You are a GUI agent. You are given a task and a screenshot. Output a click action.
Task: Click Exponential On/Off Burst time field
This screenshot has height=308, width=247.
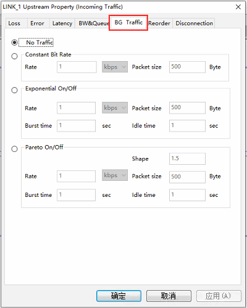76,126
